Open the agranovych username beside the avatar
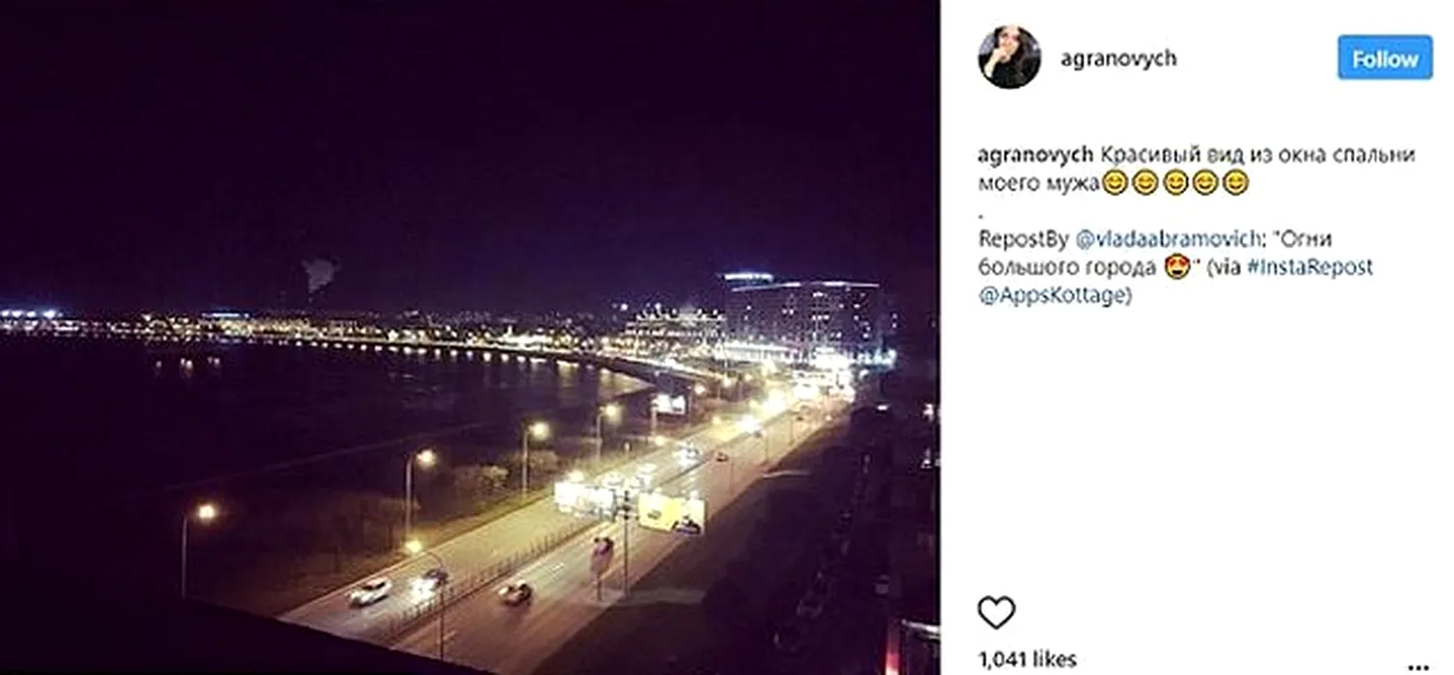Viewport: 1454px width, 675px height. [x=1118, y=58]
